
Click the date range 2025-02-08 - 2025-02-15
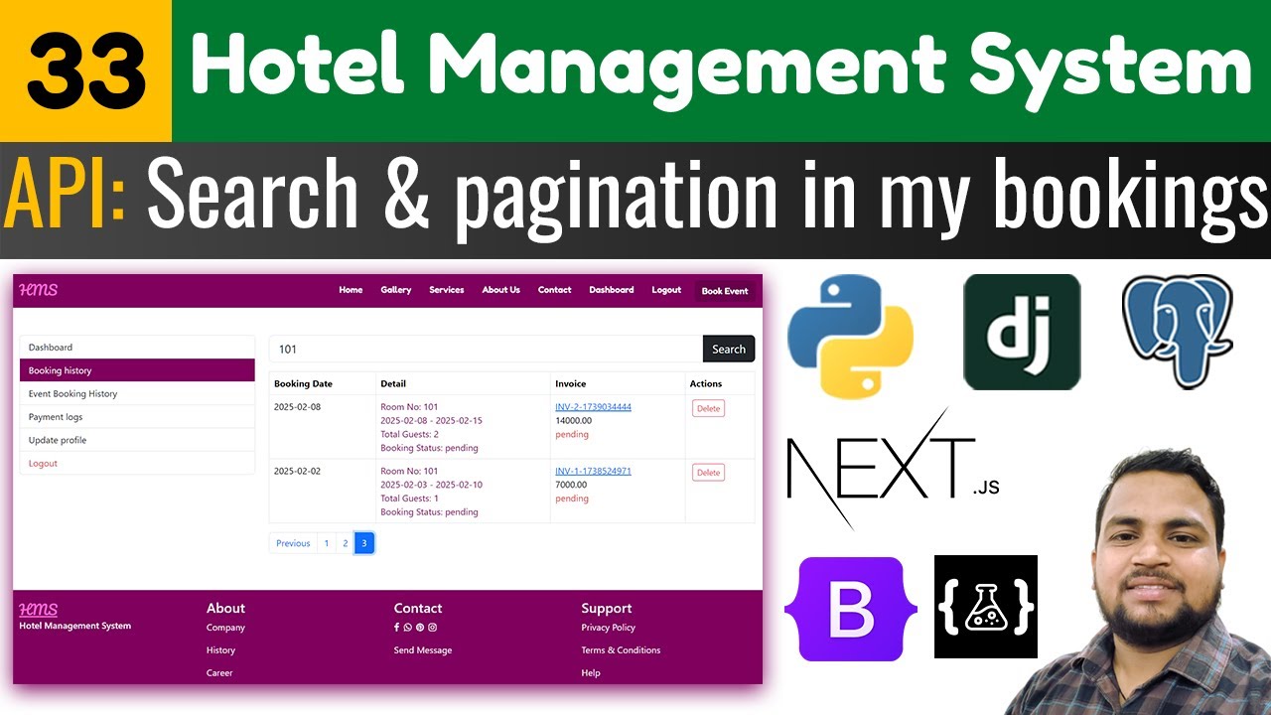tap(431, 421)
